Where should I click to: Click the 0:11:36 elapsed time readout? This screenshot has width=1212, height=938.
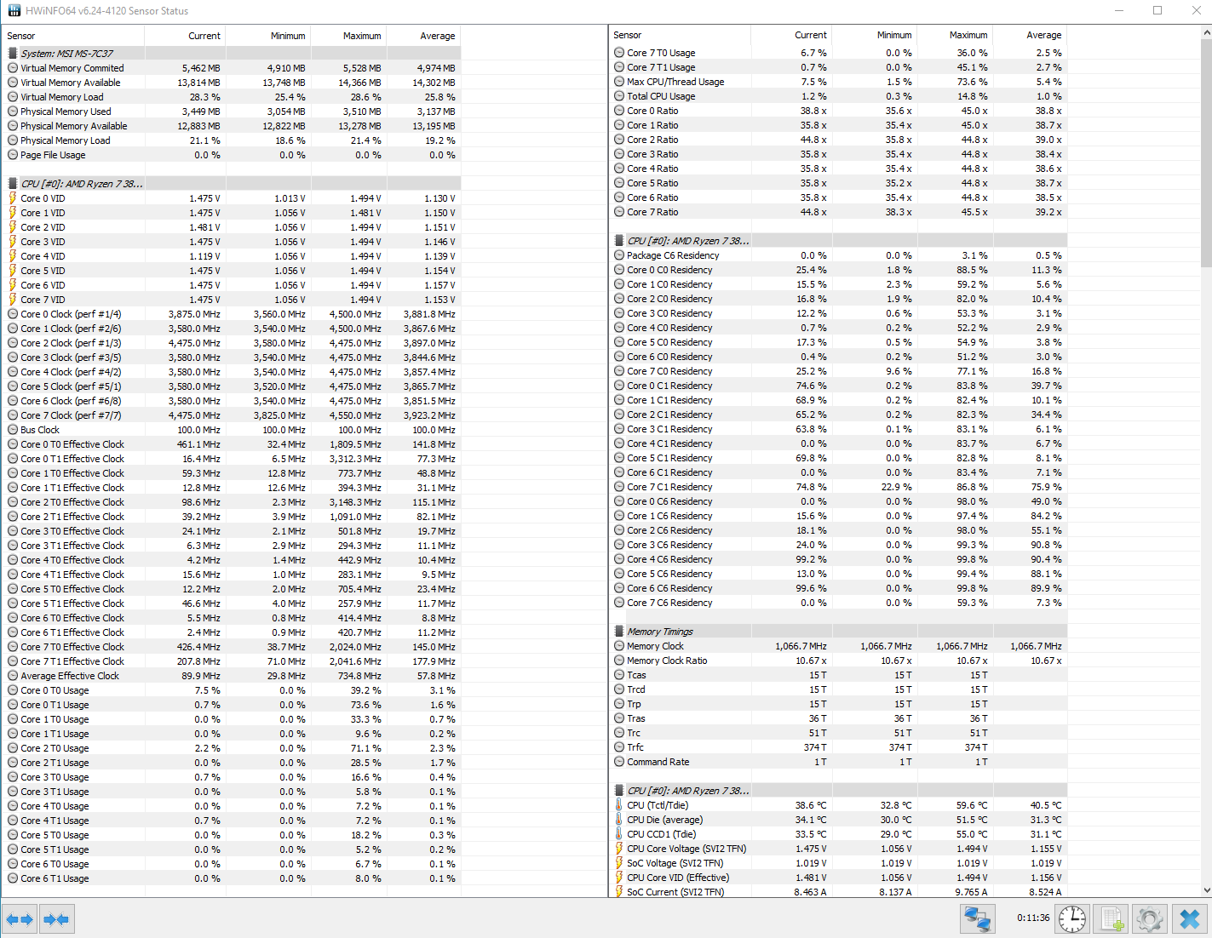(x=1033, y=918)
